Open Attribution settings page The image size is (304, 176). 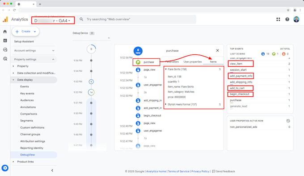[x=33, y=141]
